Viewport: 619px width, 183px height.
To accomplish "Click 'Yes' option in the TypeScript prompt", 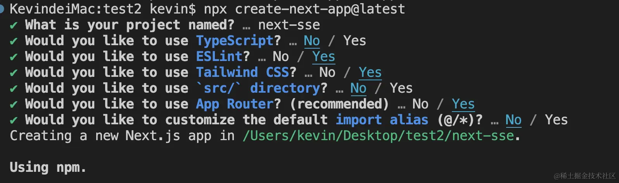I will (x=354, y=41).
